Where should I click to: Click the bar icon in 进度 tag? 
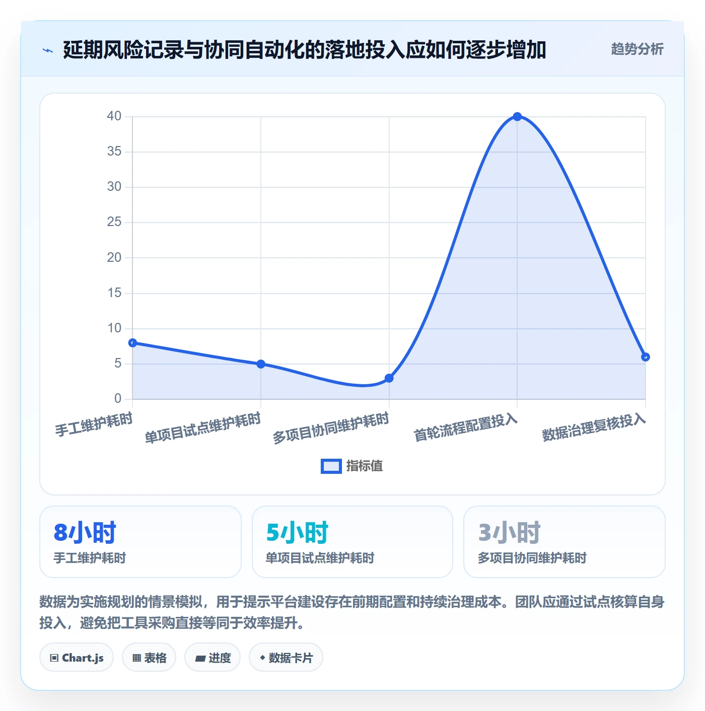tap(200, 658)
